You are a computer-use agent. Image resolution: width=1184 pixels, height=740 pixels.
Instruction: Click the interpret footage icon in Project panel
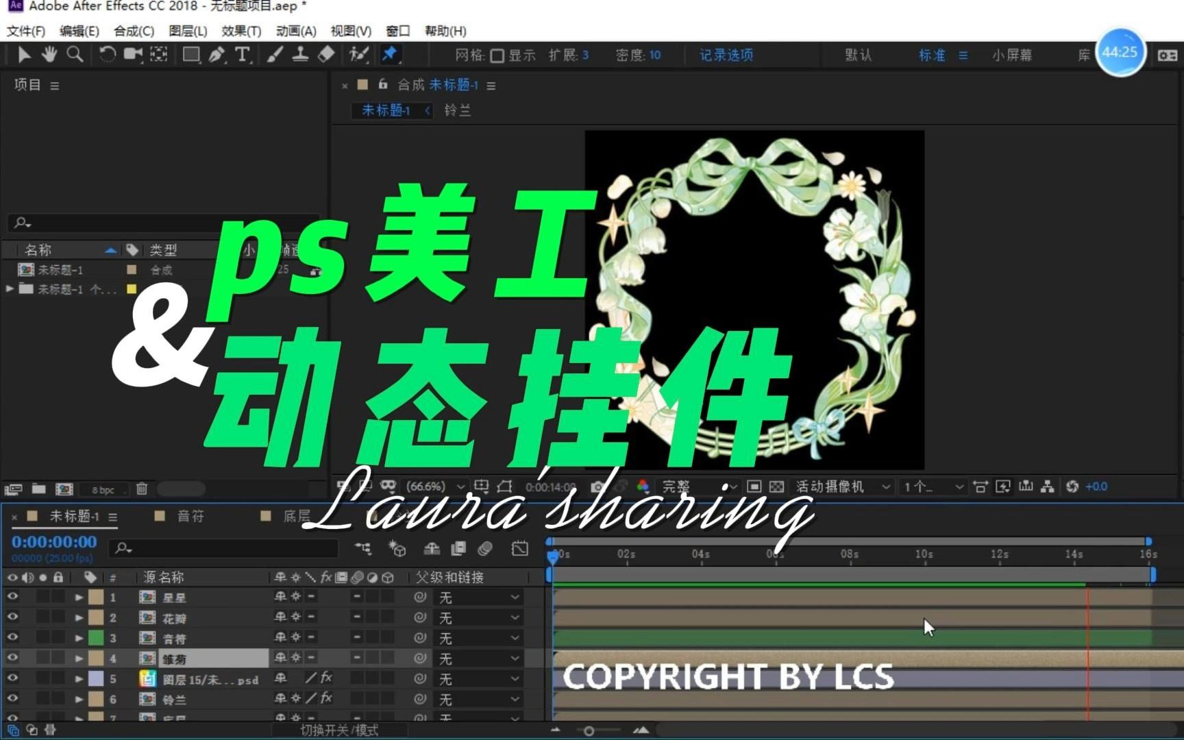[13, 489]
